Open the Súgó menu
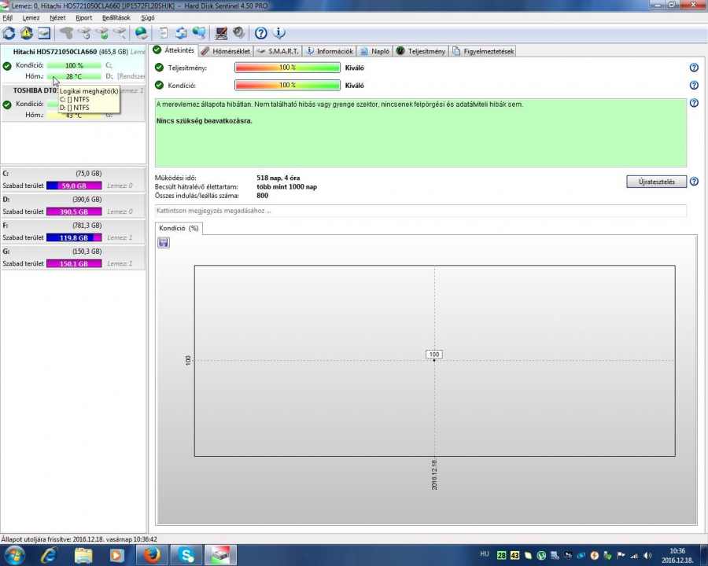The image size is (708, 566). tap(148, 18)
